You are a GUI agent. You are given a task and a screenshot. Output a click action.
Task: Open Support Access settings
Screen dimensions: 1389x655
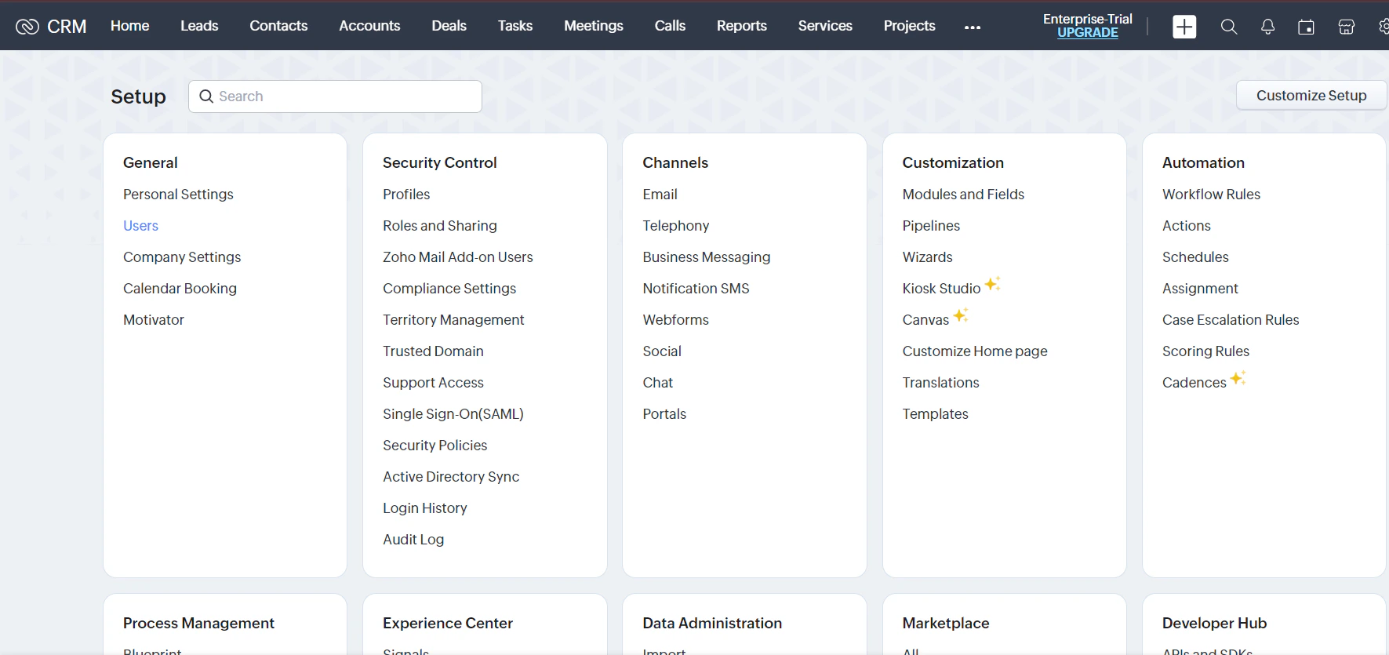pos(433,383)
